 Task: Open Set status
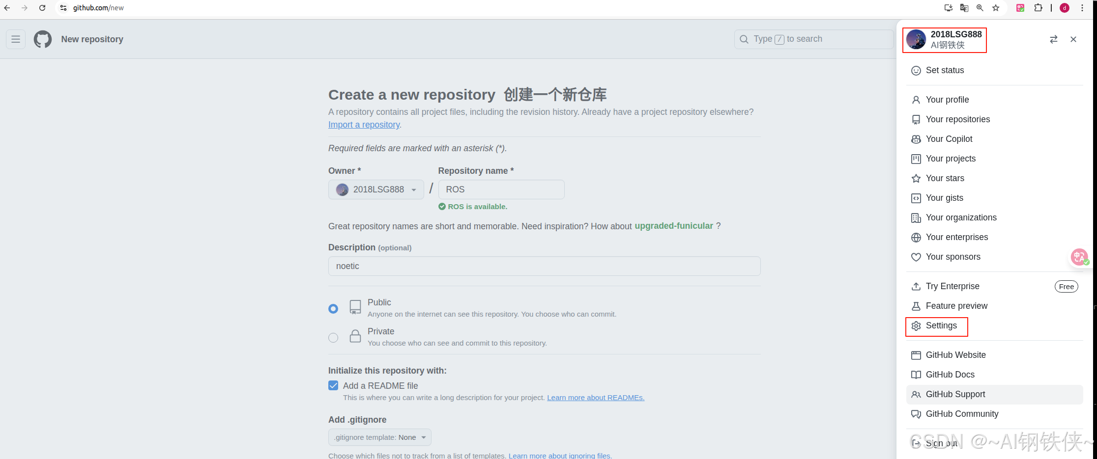(995, 71)
